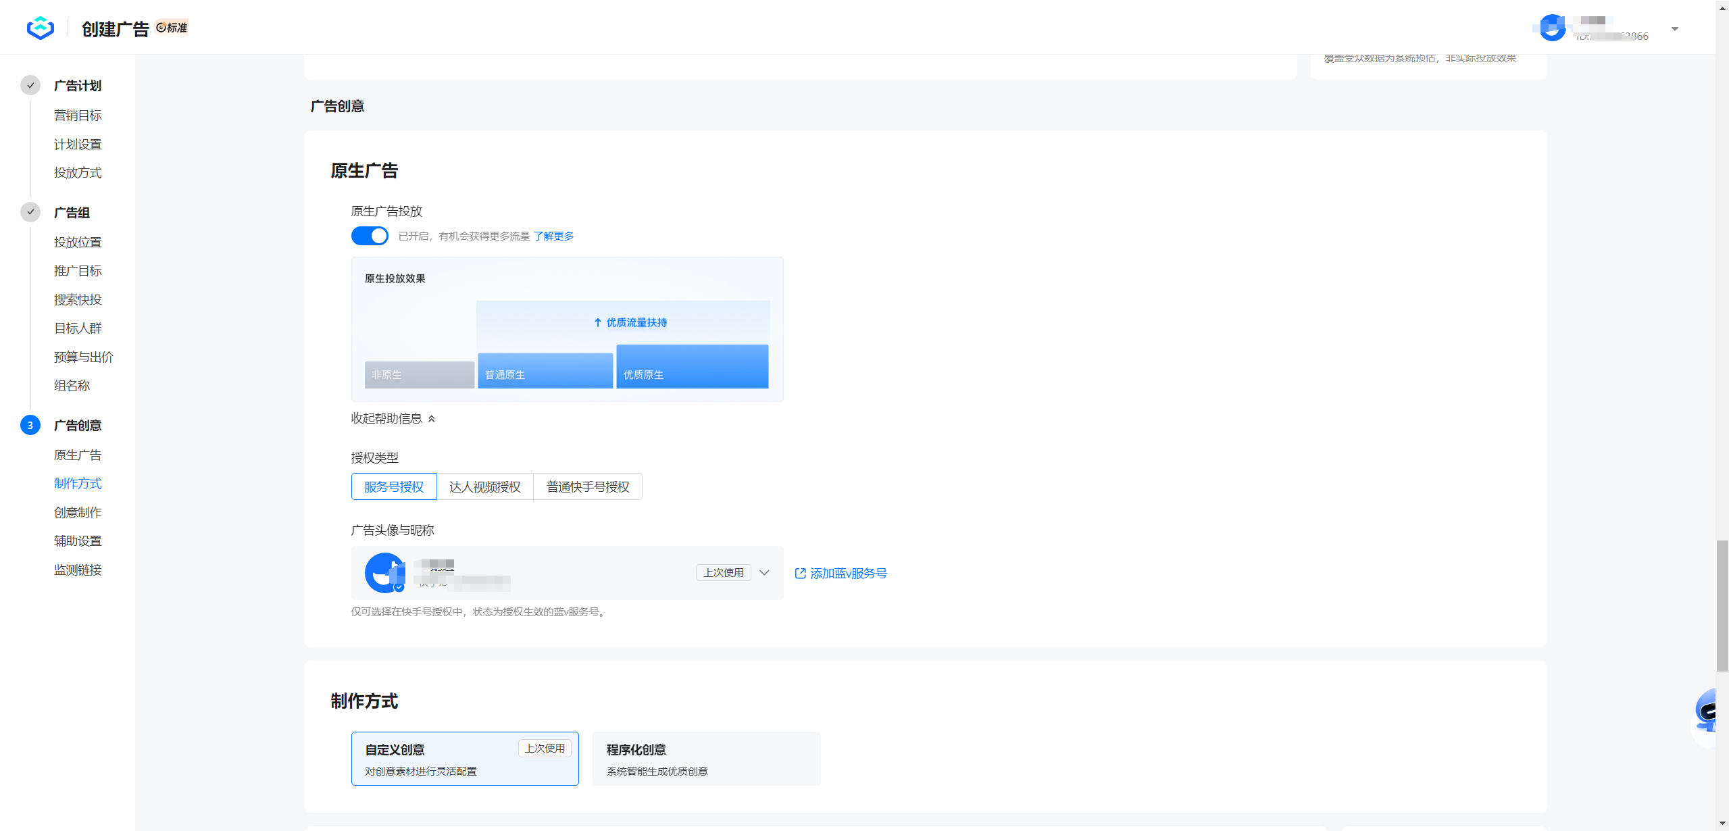Click the 上次使用 tag on 自定义创意 card
The height and width of the screenshot is (831, 1729).
tap(545, 749)
